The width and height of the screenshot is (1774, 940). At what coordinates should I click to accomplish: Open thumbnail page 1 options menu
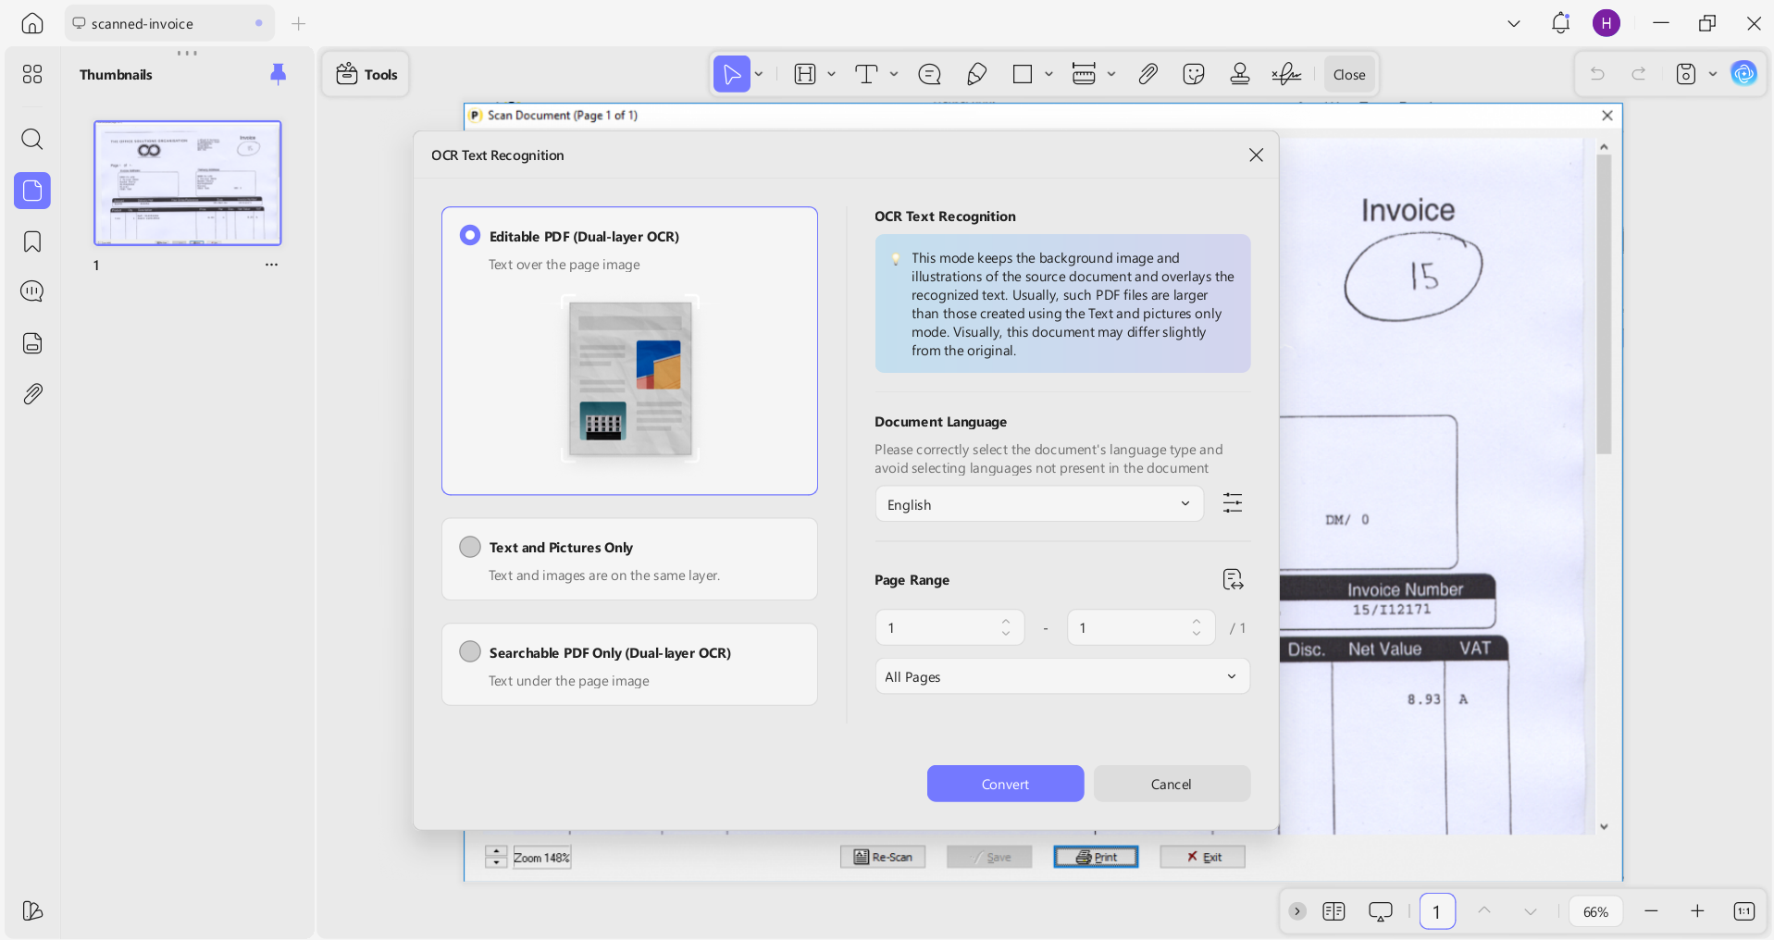[x=271, y=265]
